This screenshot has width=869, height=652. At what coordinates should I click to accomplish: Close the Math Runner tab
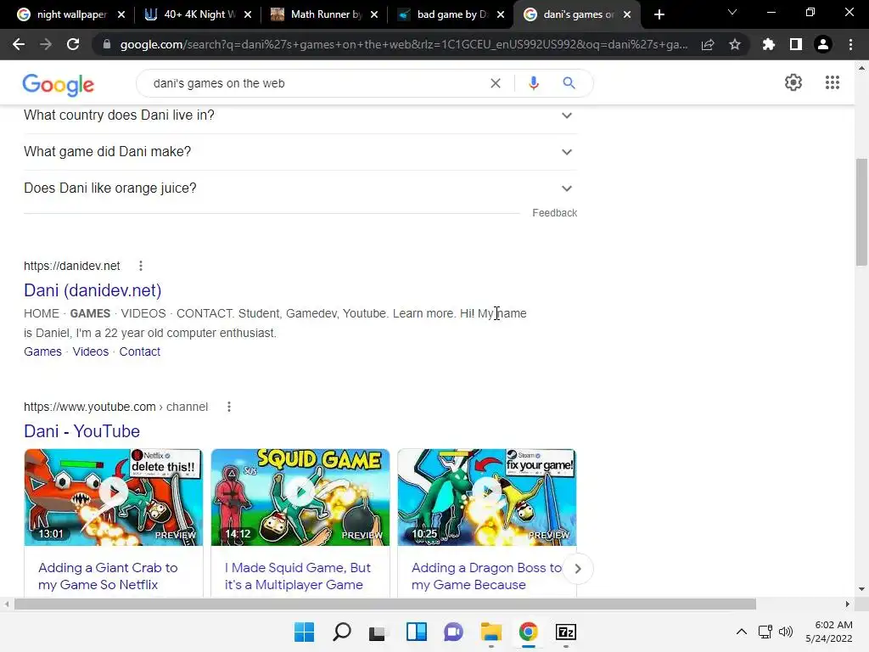tap(374, 14)
